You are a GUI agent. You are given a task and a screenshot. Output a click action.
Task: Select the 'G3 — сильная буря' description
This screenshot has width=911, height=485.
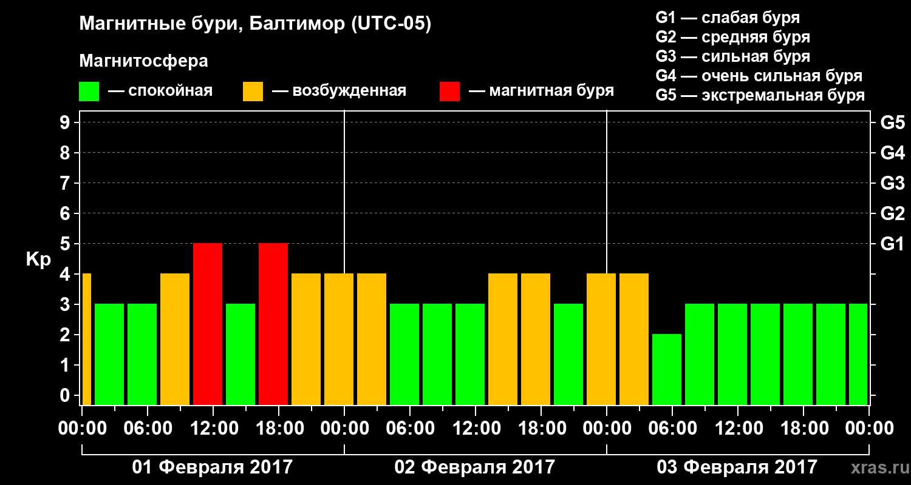[733, 56]
